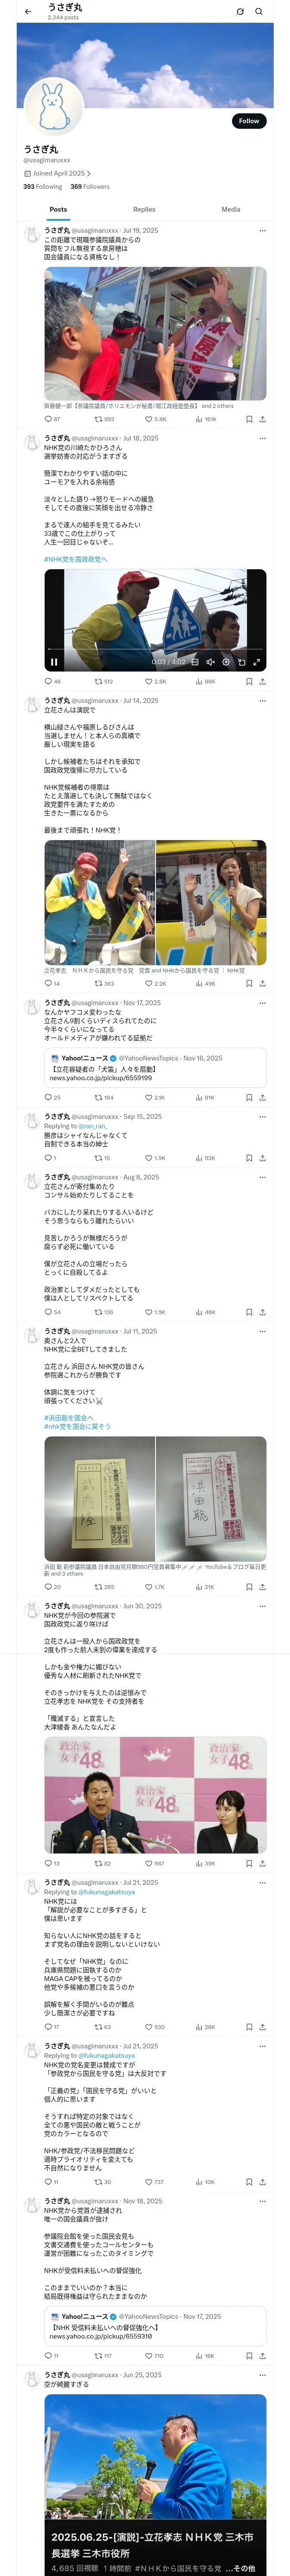Switch to the Media tab
This screenshot has height=2576, width=290.
tap(231, 209)
